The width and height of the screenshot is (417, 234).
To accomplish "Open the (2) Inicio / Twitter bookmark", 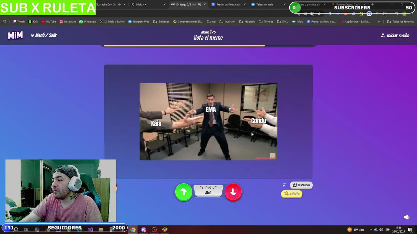I will coord(112,22).
